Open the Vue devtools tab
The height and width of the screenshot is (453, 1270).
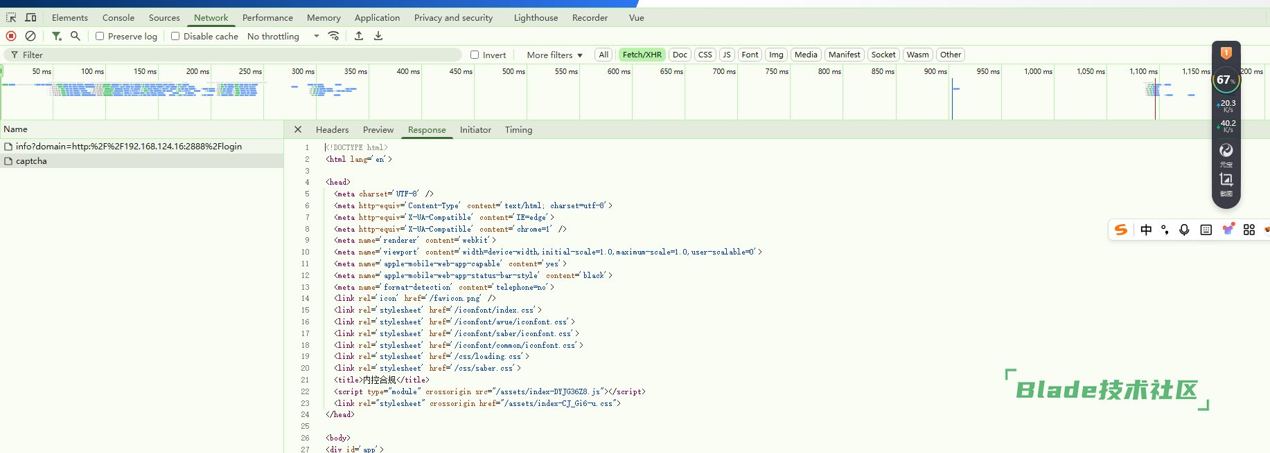[636, 17]
